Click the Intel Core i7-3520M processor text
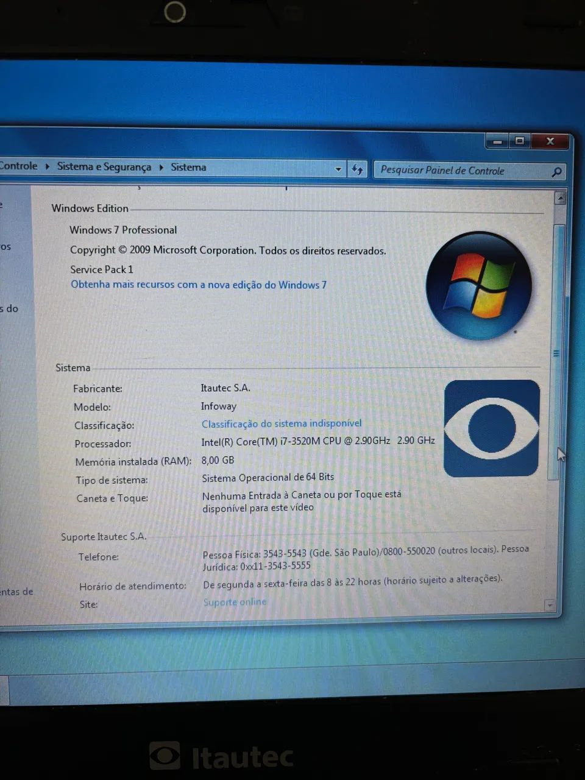The width and height of the screenshot is (585, 780). (318, 441)
